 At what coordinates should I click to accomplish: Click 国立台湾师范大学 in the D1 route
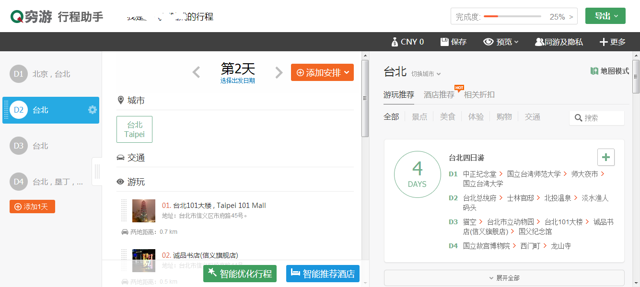(534, 174)
